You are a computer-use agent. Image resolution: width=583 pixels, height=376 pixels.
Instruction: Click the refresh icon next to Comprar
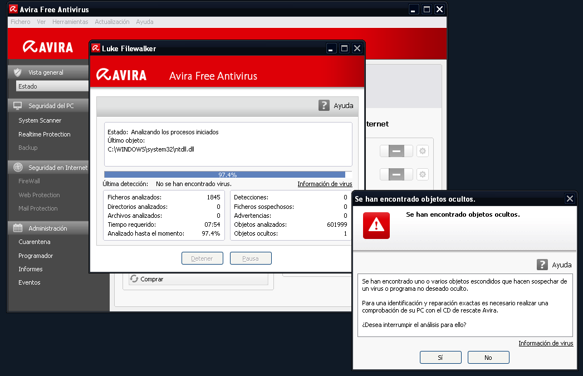[x=134, y=279]
